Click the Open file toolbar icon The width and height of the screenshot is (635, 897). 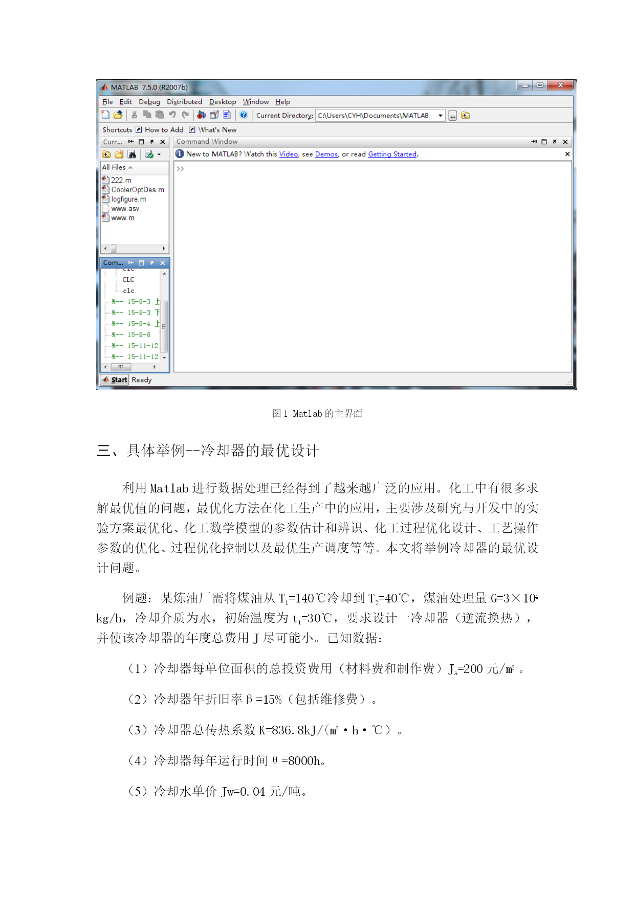(118, 115)
